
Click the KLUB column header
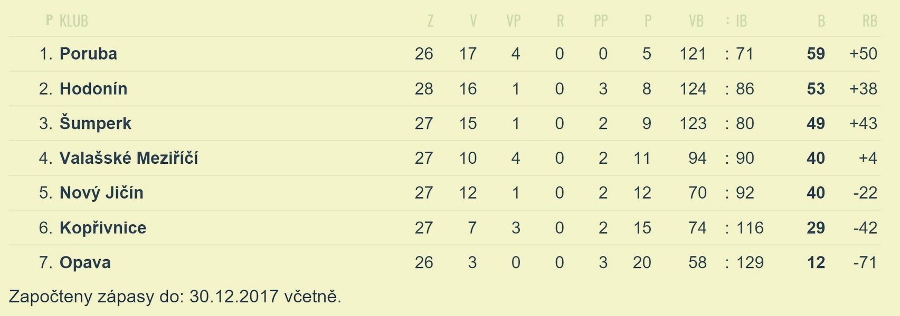click(x=74, y=21)
